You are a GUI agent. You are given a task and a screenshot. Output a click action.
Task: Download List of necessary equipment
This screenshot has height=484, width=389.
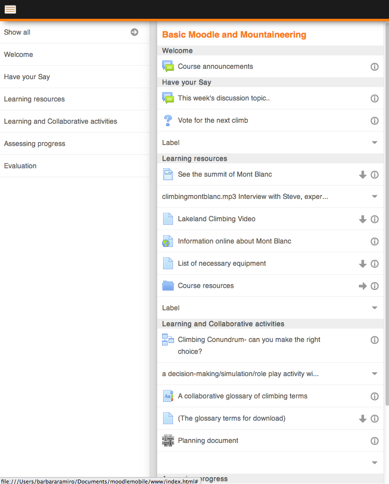363,264
